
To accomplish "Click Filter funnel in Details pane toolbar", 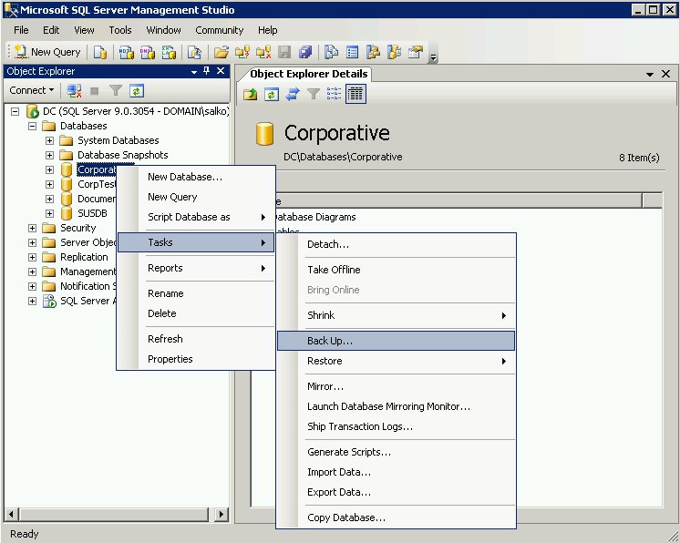I will (x=314, y=94).
